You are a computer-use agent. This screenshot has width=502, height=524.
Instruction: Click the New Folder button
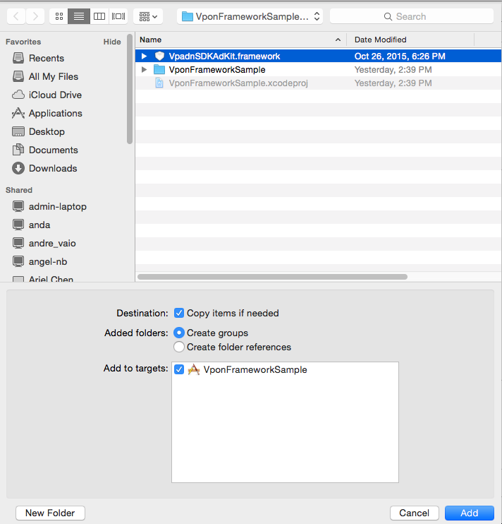(50, 513)
